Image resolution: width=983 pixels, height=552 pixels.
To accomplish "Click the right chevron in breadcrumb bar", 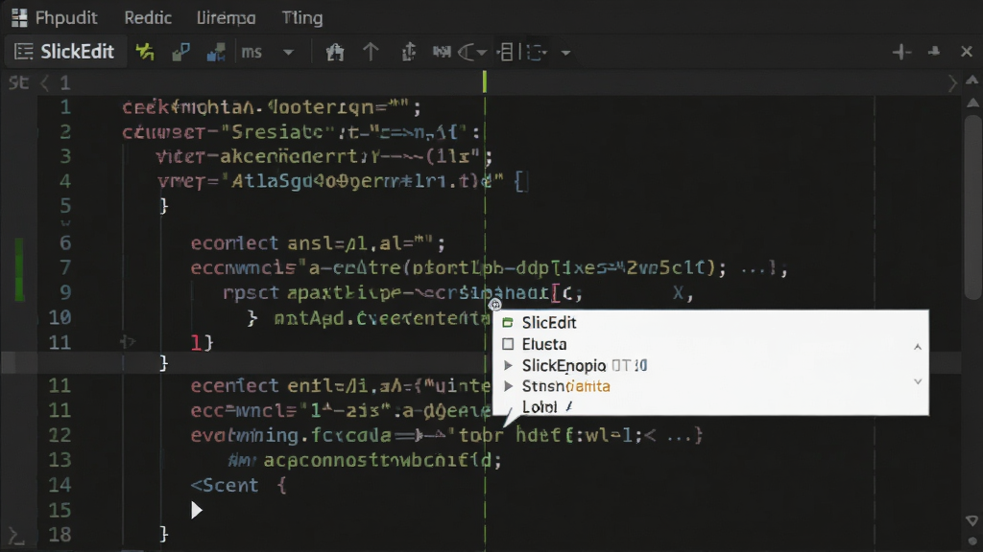I will [952, 82].
